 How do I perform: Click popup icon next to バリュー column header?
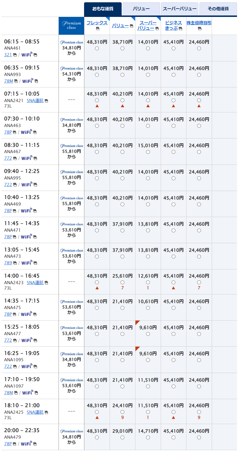(131, 26)
